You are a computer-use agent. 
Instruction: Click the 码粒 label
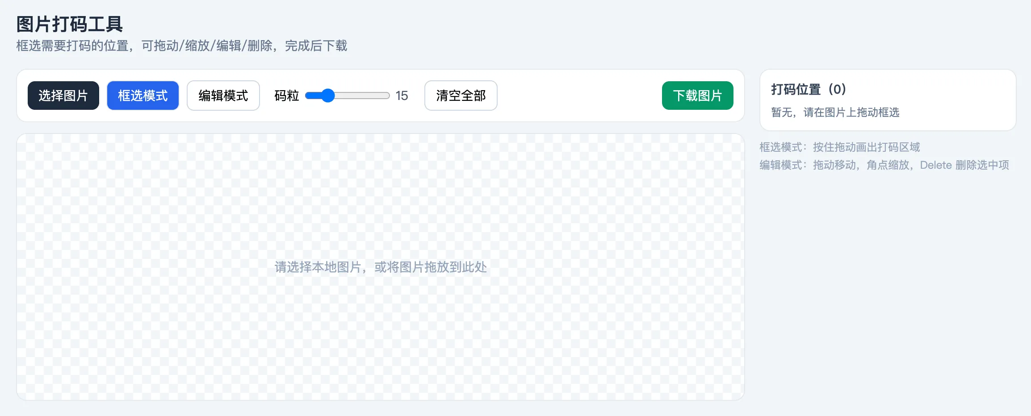(287, 96)
